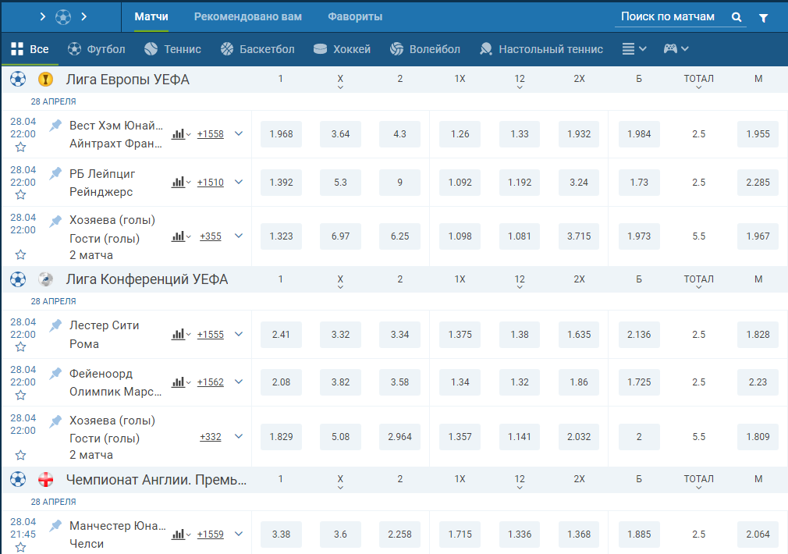Select the Все sports filter

[30, 48]
